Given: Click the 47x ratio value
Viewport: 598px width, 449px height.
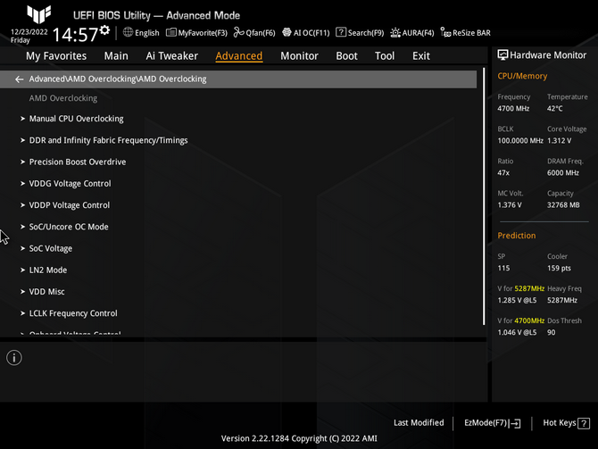Looking at the screenshot, I should 503,173.
